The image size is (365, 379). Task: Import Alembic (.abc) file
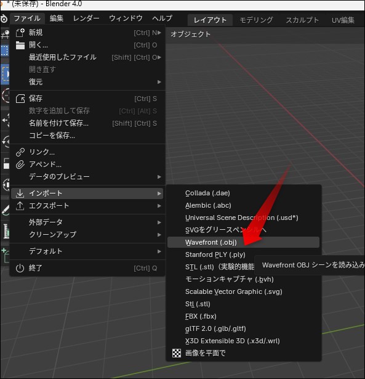coord(243,205)
